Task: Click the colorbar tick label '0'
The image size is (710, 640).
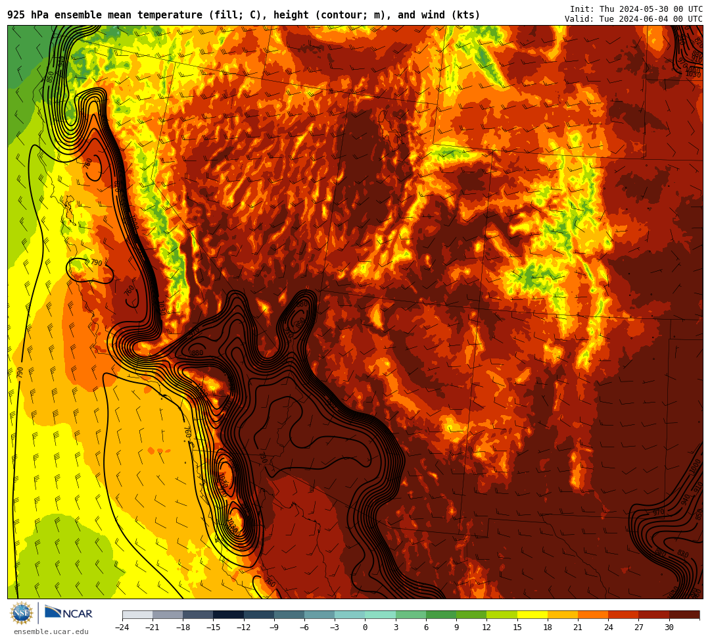Action: [x=366, y=628]
